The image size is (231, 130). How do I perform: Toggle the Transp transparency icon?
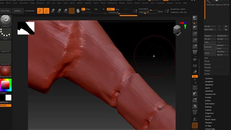coord(195,119)
